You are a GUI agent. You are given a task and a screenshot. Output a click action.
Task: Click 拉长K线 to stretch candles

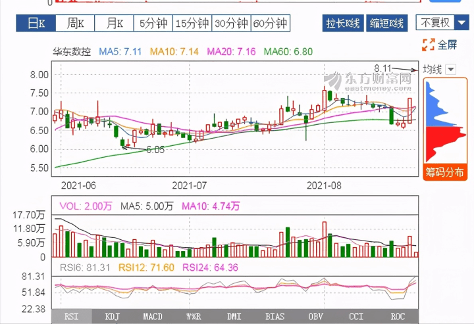(343, 24)
